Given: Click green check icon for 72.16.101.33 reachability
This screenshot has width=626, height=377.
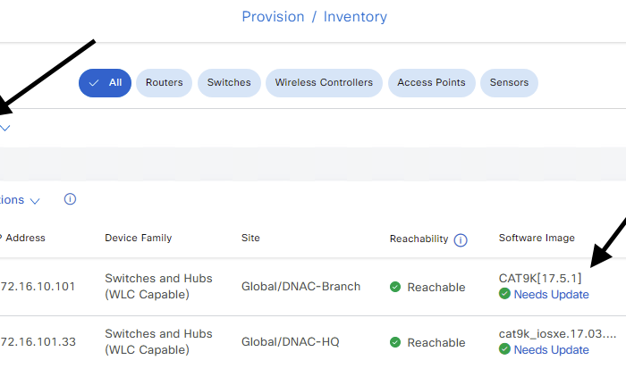Looking at the screenshot, I should pyautogui.click(x=395, y=342).
